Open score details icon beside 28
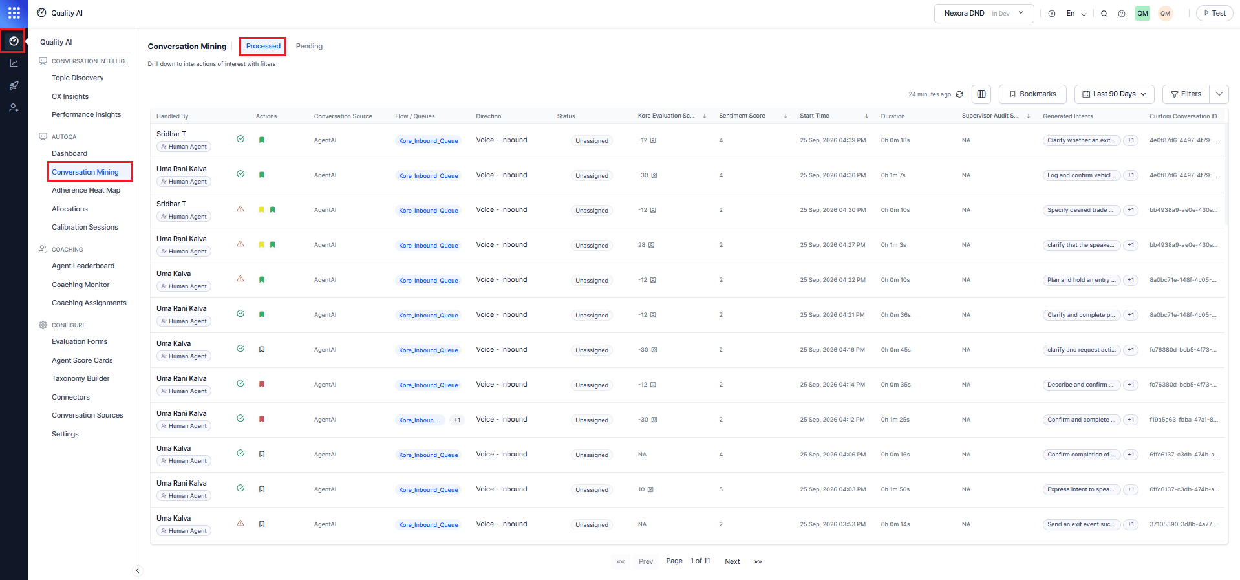The height and width of the screenshot is (580, 1240). (651, 245)
